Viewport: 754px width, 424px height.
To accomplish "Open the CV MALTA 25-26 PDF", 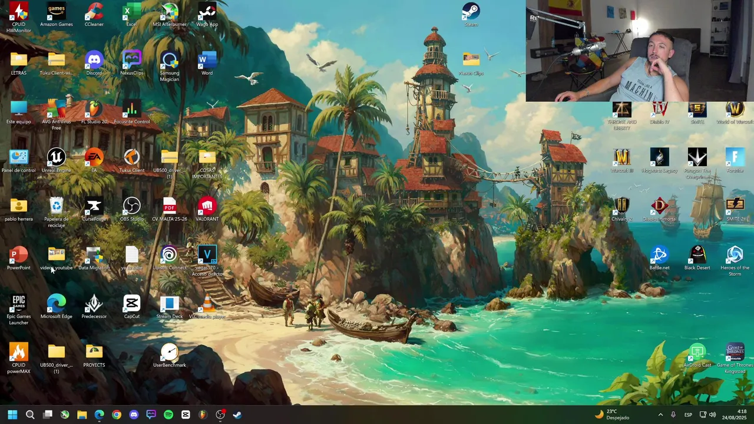I will click(170, 210).
